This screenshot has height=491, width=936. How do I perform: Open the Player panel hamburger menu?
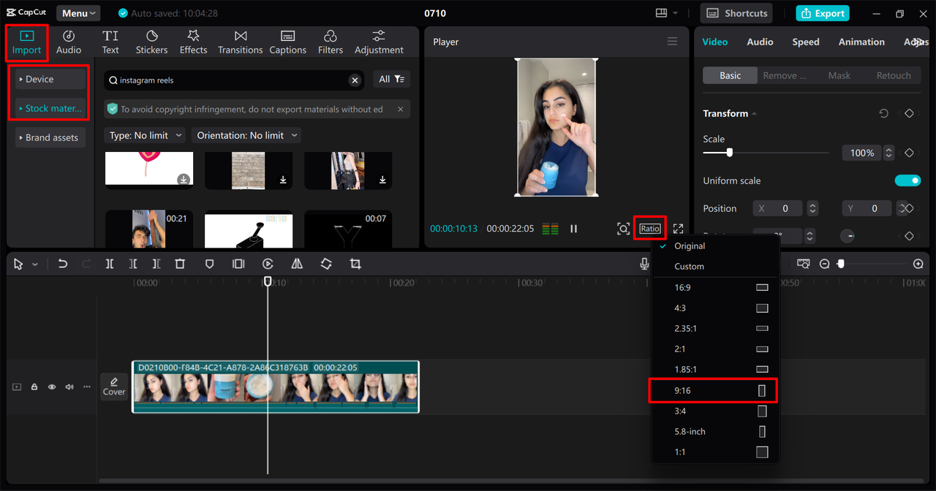(672, 42)
